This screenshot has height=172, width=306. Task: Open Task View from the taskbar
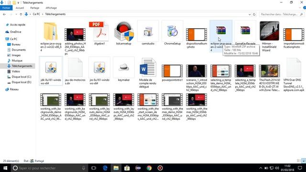(94, 168)
